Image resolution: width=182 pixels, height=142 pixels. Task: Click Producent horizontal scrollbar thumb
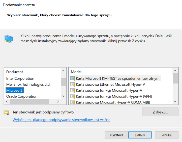[29, 101]
